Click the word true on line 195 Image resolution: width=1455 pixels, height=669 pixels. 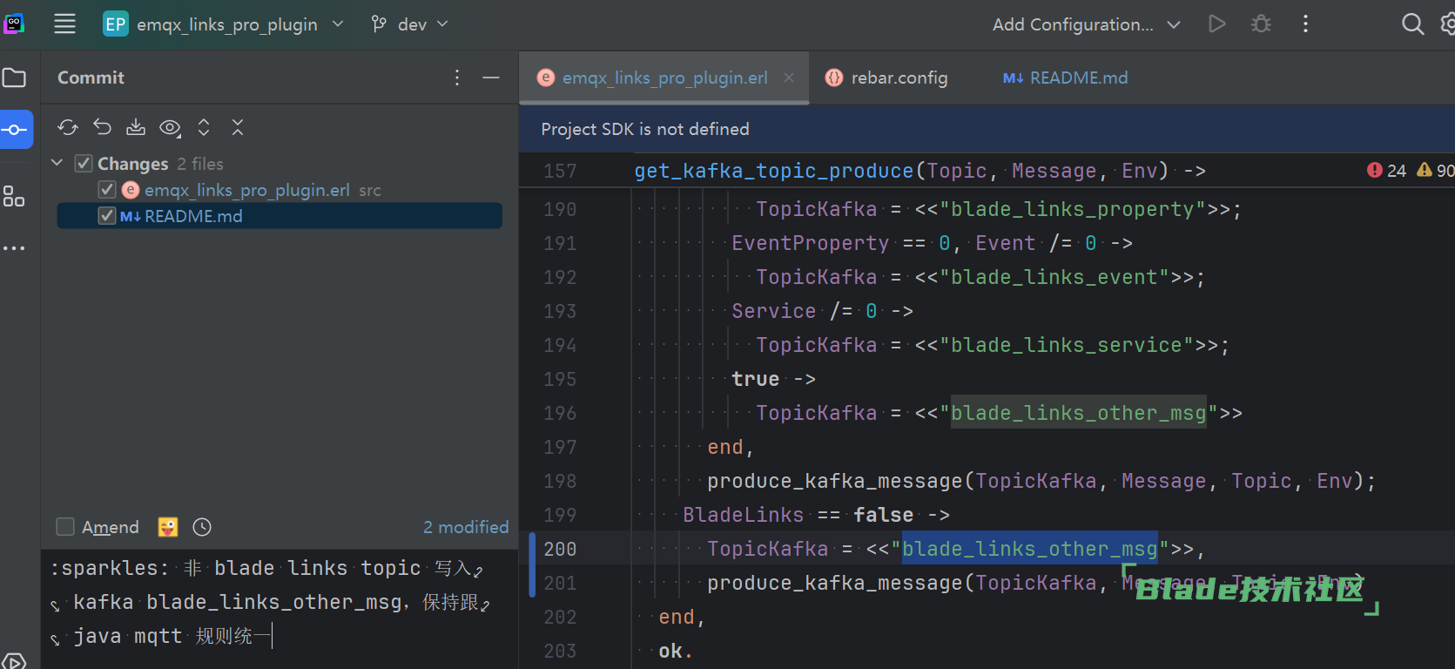coord(756,379)
